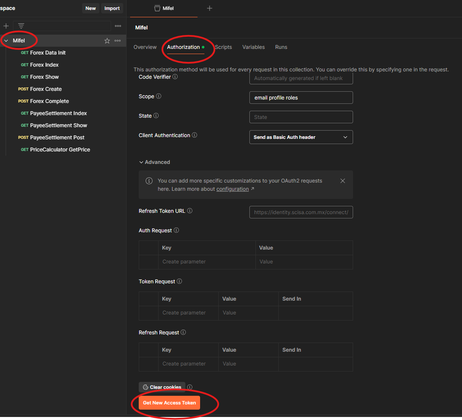
Task: Open the configuration documentation link
Action: click(233, 189)
